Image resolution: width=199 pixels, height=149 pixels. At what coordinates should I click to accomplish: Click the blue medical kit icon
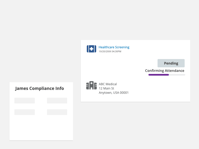pyautogui.click(x=91, y=49)
